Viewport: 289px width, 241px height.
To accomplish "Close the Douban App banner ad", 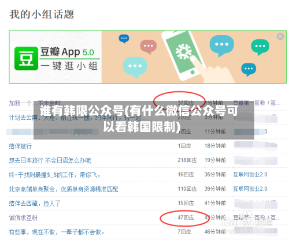I will (280, 36).
